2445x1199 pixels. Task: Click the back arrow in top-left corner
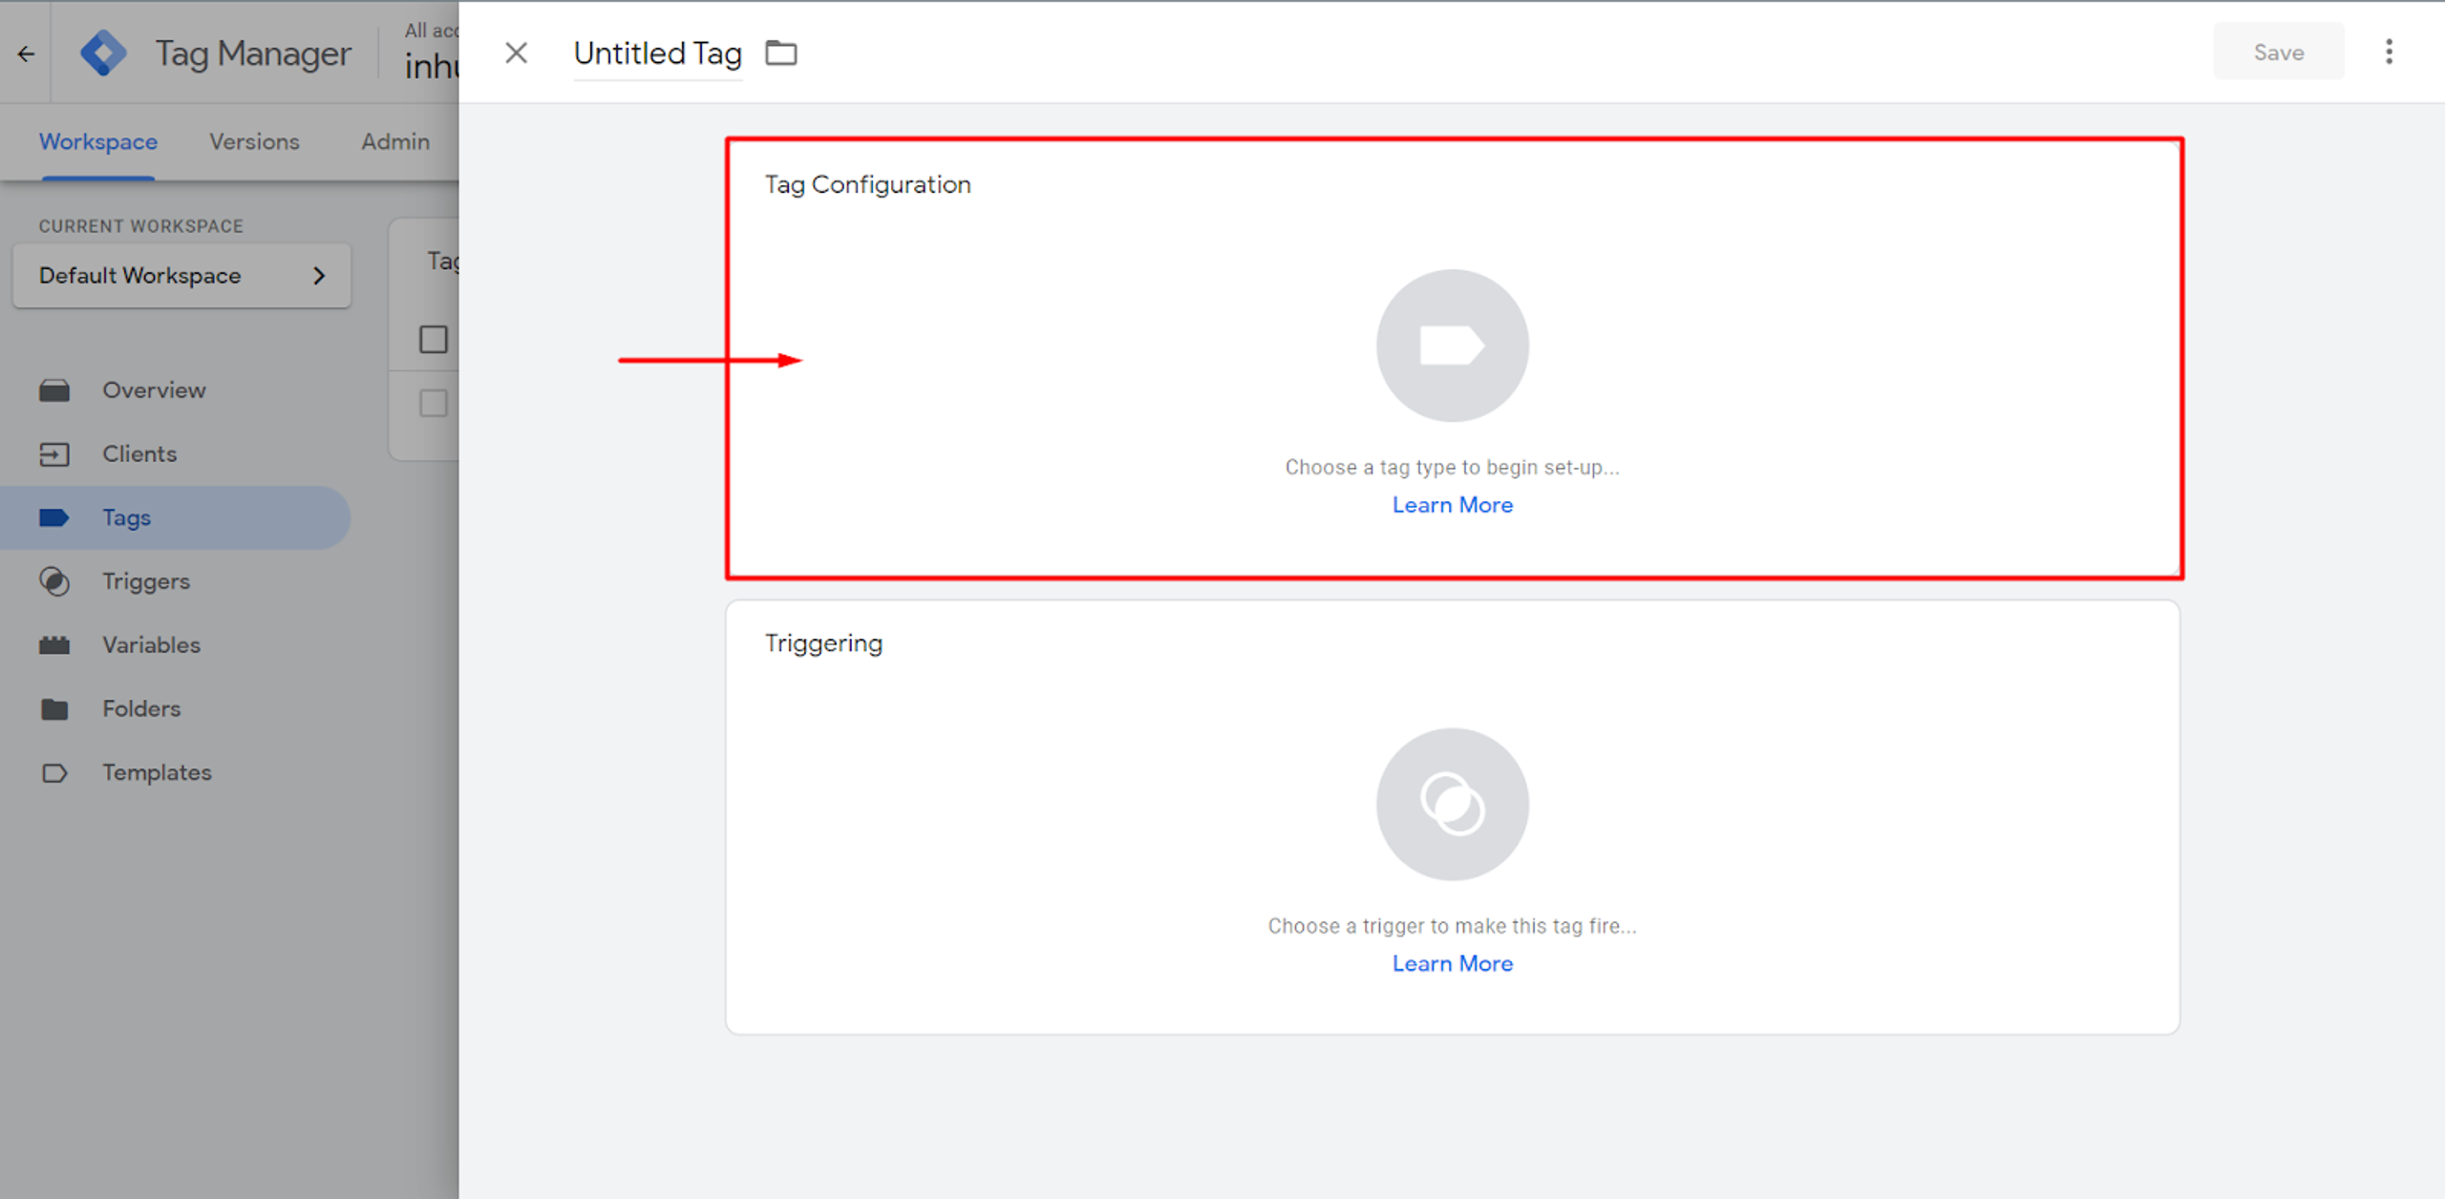coord(26,54)
